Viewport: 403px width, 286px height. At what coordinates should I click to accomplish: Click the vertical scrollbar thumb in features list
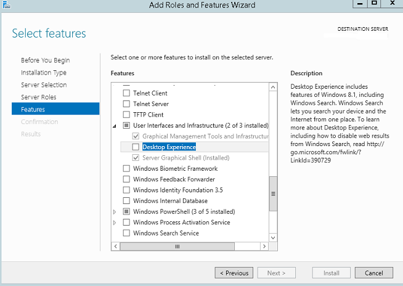[x=273, y=194]
